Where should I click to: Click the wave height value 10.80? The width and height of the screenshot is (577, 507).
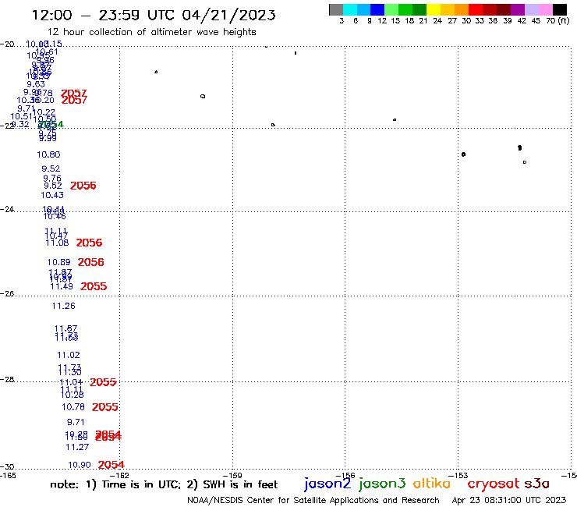tap(48, 154)
